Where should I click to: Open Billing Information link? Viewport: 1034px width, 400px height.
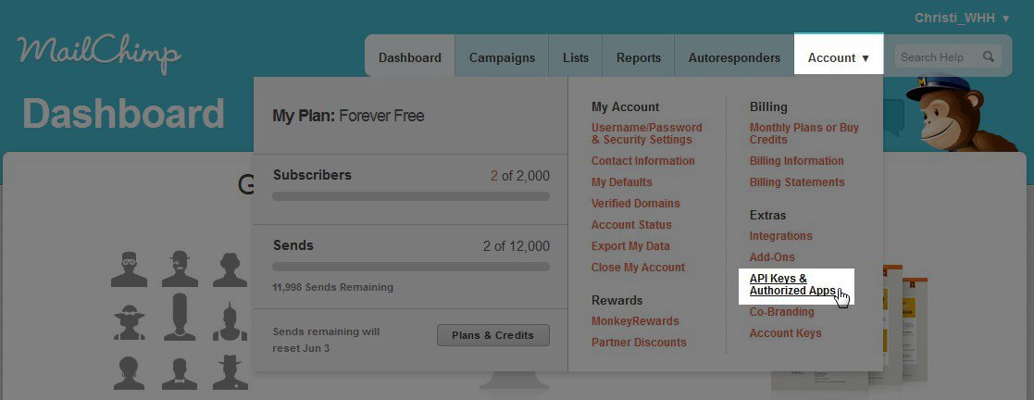tap(796, 161)
